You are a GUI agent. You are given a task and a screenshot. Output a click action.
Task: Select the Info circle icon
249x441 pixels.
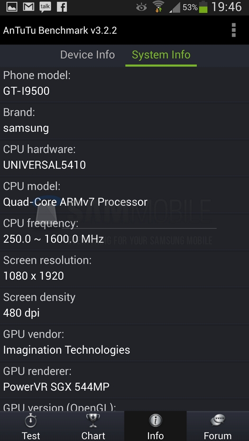click(155, 421)
